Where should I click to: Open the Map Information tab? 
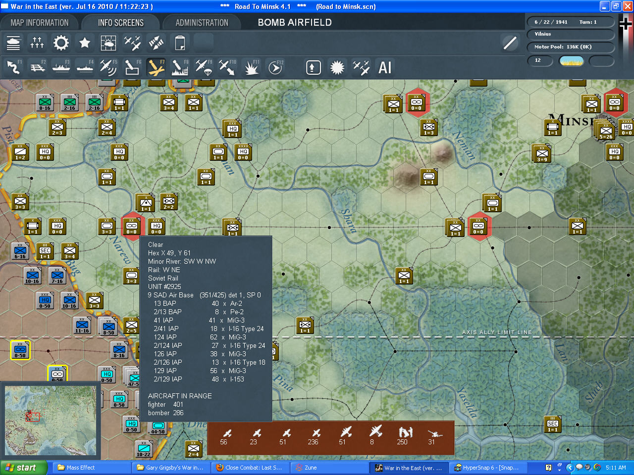click(x=40, y=23)
